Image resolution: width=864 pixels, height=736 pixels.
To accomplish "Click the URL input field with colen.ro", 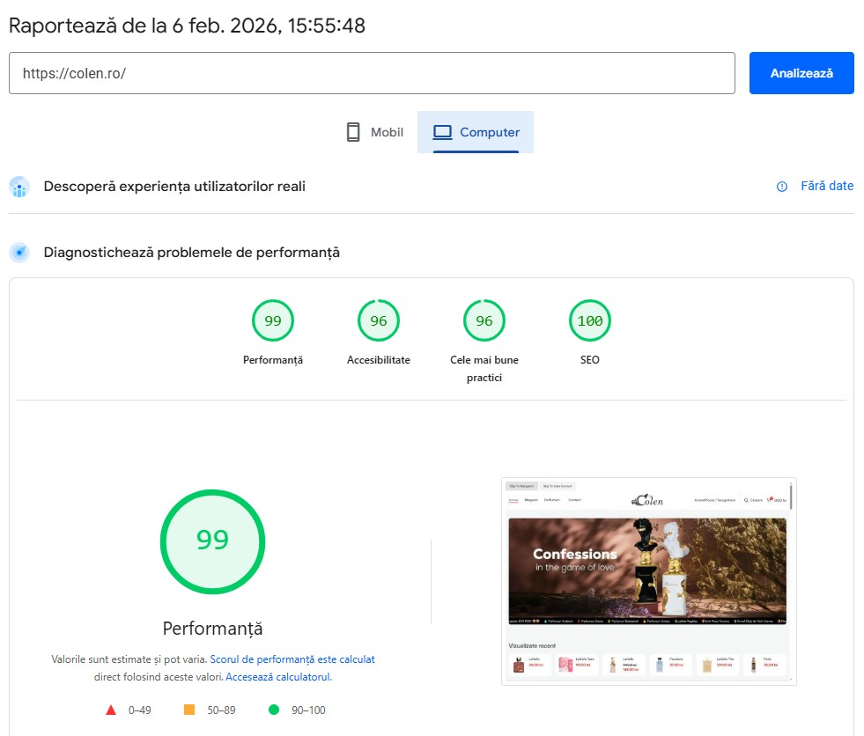I will coord(372,73).
